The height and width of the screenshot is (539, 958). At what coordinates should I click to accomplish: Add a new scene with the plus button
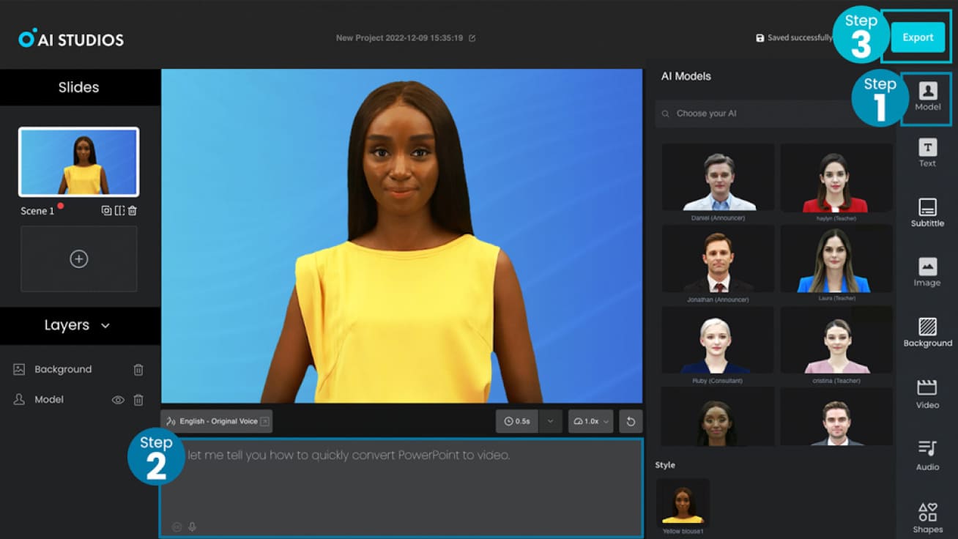[x=78, y=259]
